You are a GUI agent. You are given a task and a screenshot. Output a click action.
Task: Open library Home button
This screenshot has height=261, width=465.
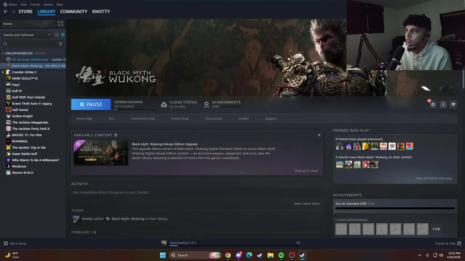pyautogui.click(x=28, y=24)
